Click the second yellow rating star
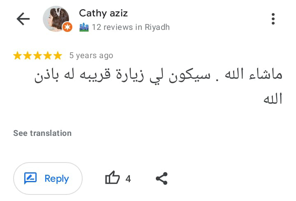The image size is (296, 201). (28, 56)
